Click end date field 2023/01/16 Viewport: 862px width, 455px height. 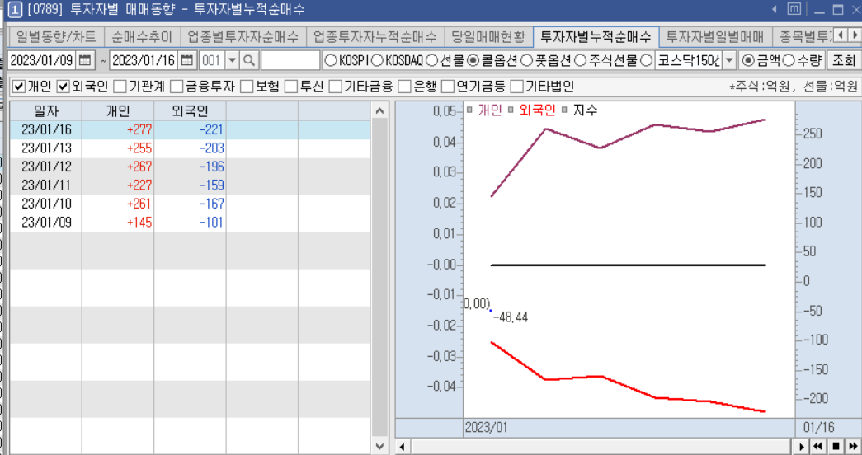(144, 60)
